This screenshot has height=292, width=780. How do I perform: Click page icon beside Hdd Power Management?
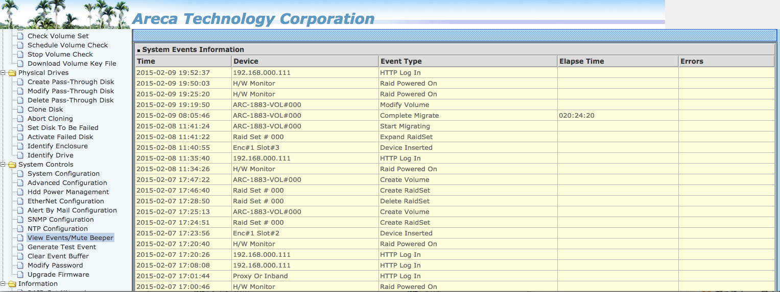[20, 192]
